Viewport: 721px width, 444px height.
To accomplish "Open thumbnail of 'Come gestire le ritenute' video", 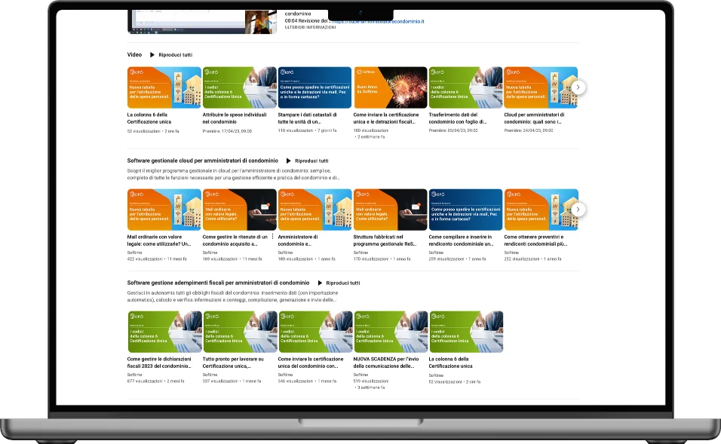I will tap(240, 210).
